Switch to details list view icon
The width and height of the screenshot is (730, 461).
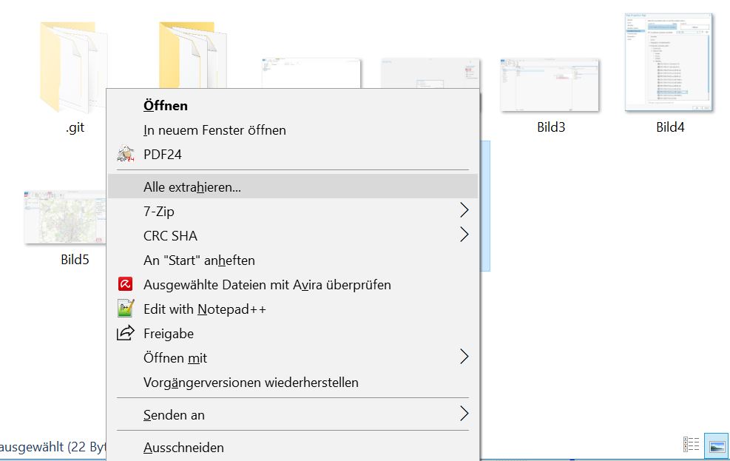point(692,445)
